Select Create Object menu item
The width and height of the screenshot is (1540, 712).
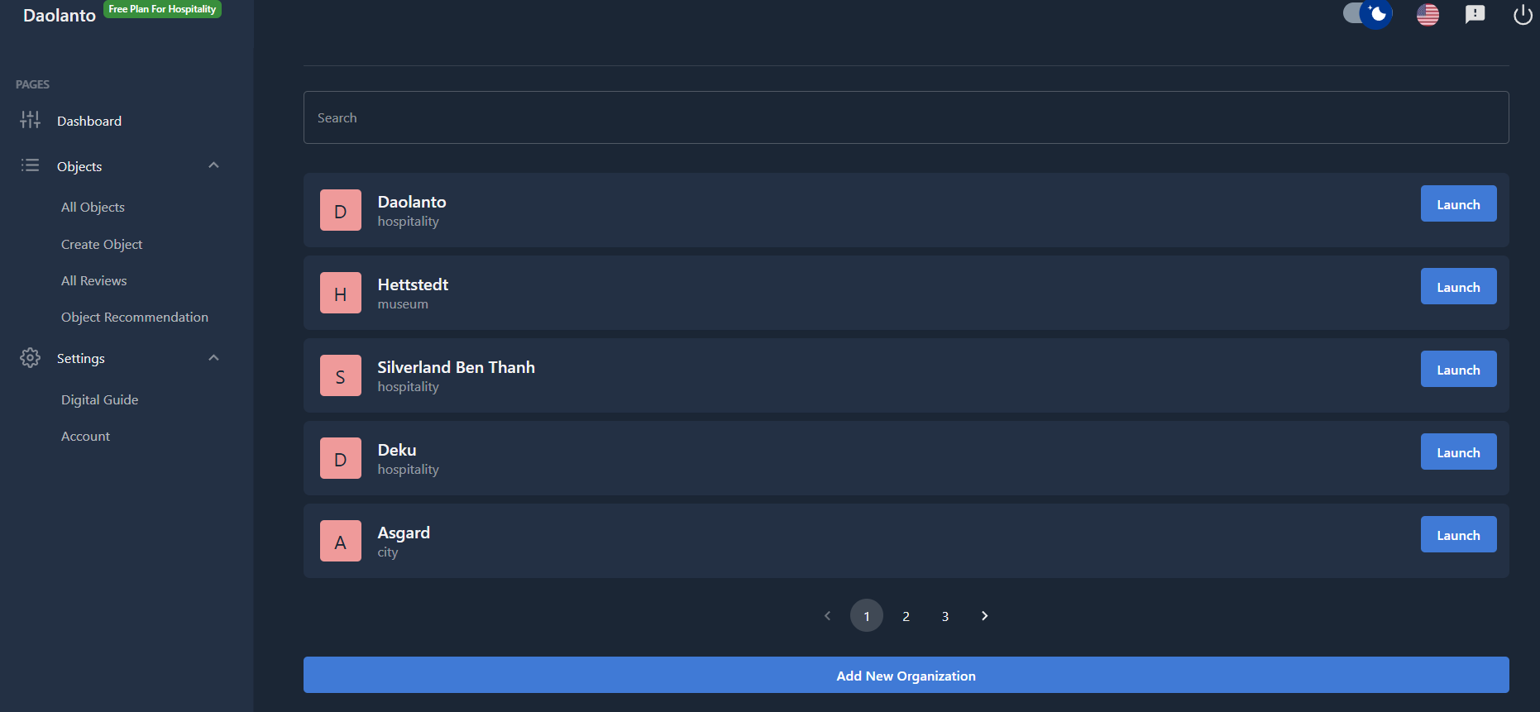click(102, 245)
